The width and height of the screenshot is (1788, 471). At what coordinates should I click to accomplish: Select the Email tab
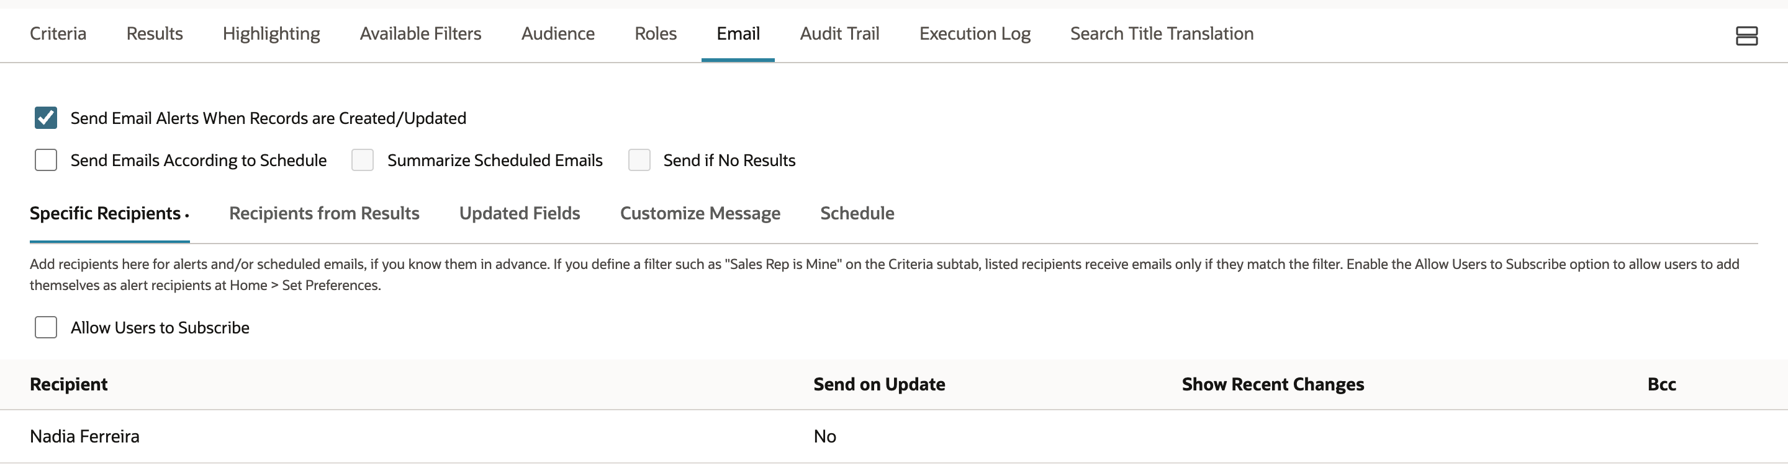click(x=738, y=33)
